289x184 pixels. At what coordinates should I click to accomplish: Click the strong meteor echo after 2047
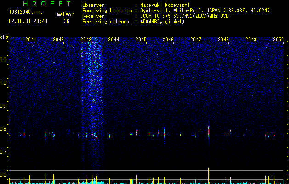coord(209,132)
